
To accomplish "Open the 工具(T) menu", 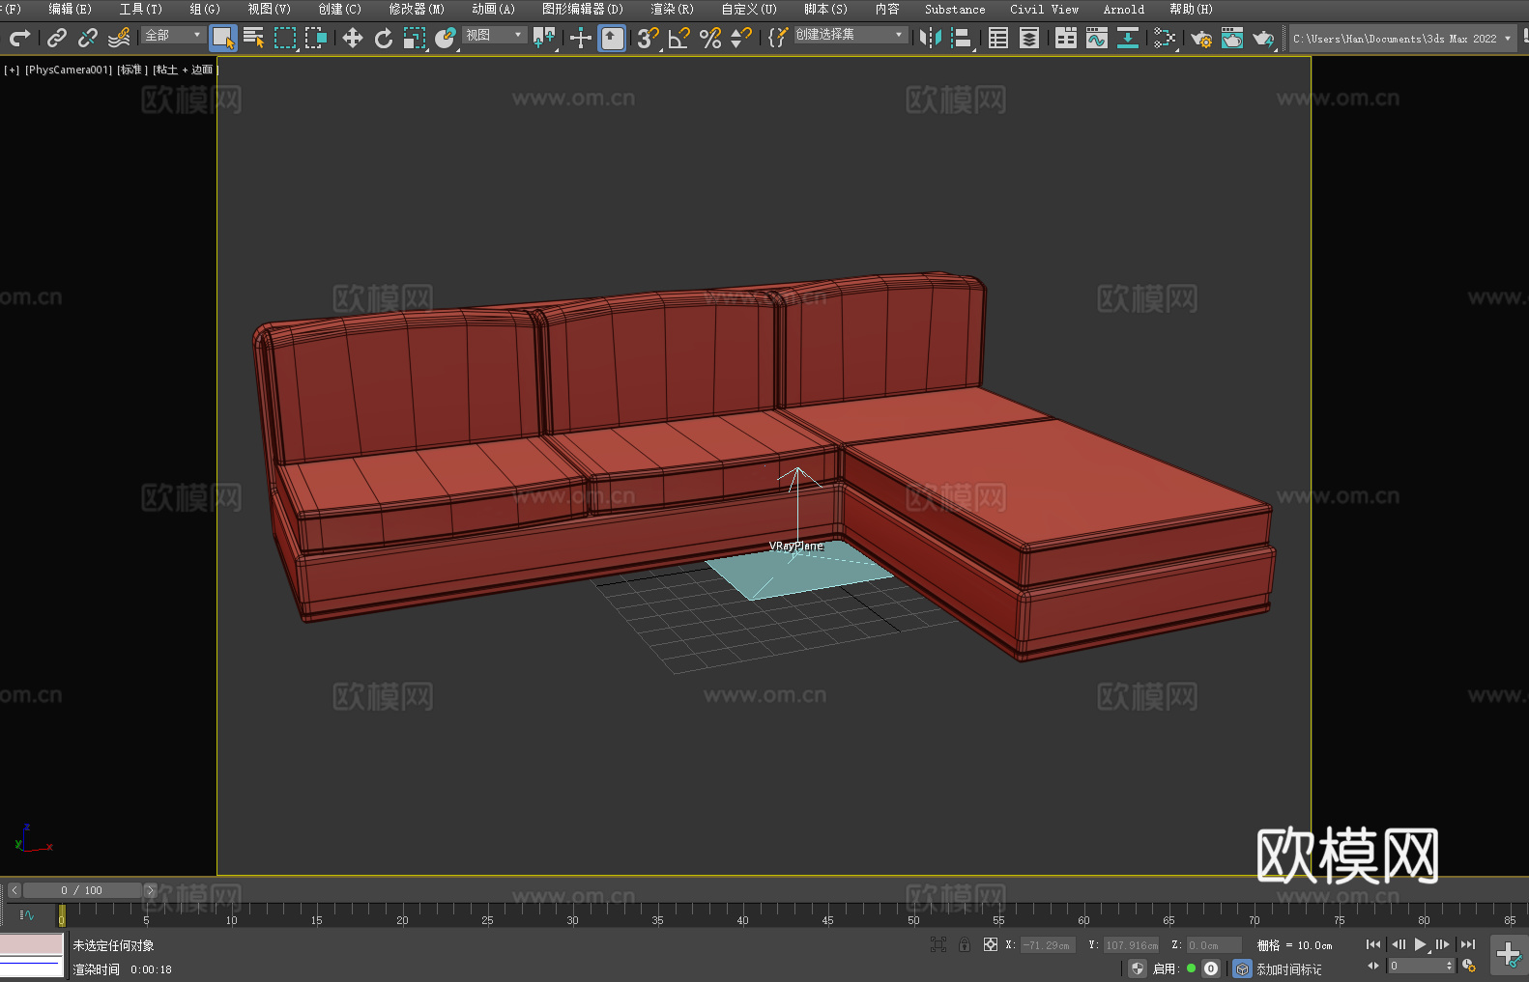I will (x=140, y=9).
